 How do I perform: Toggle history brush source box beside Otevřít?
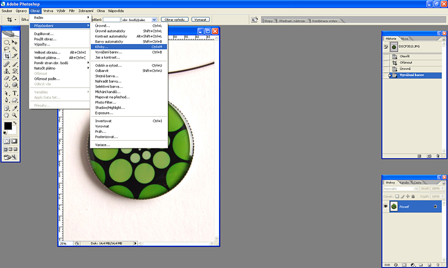tap(386, 56)
